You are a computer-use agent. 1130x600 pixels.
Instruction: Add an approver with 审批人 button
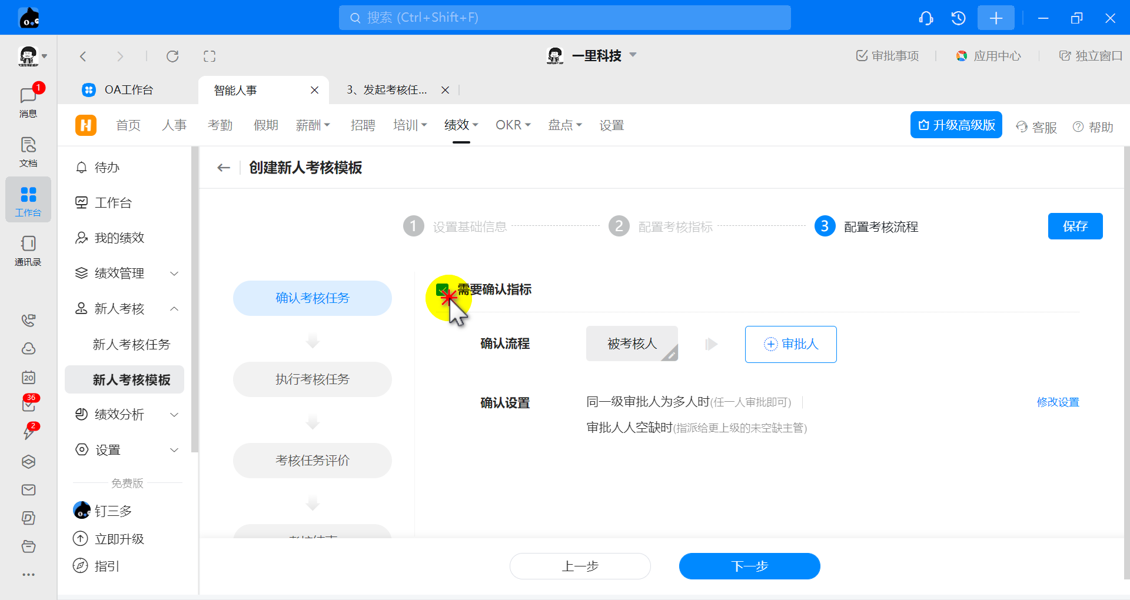790,344
